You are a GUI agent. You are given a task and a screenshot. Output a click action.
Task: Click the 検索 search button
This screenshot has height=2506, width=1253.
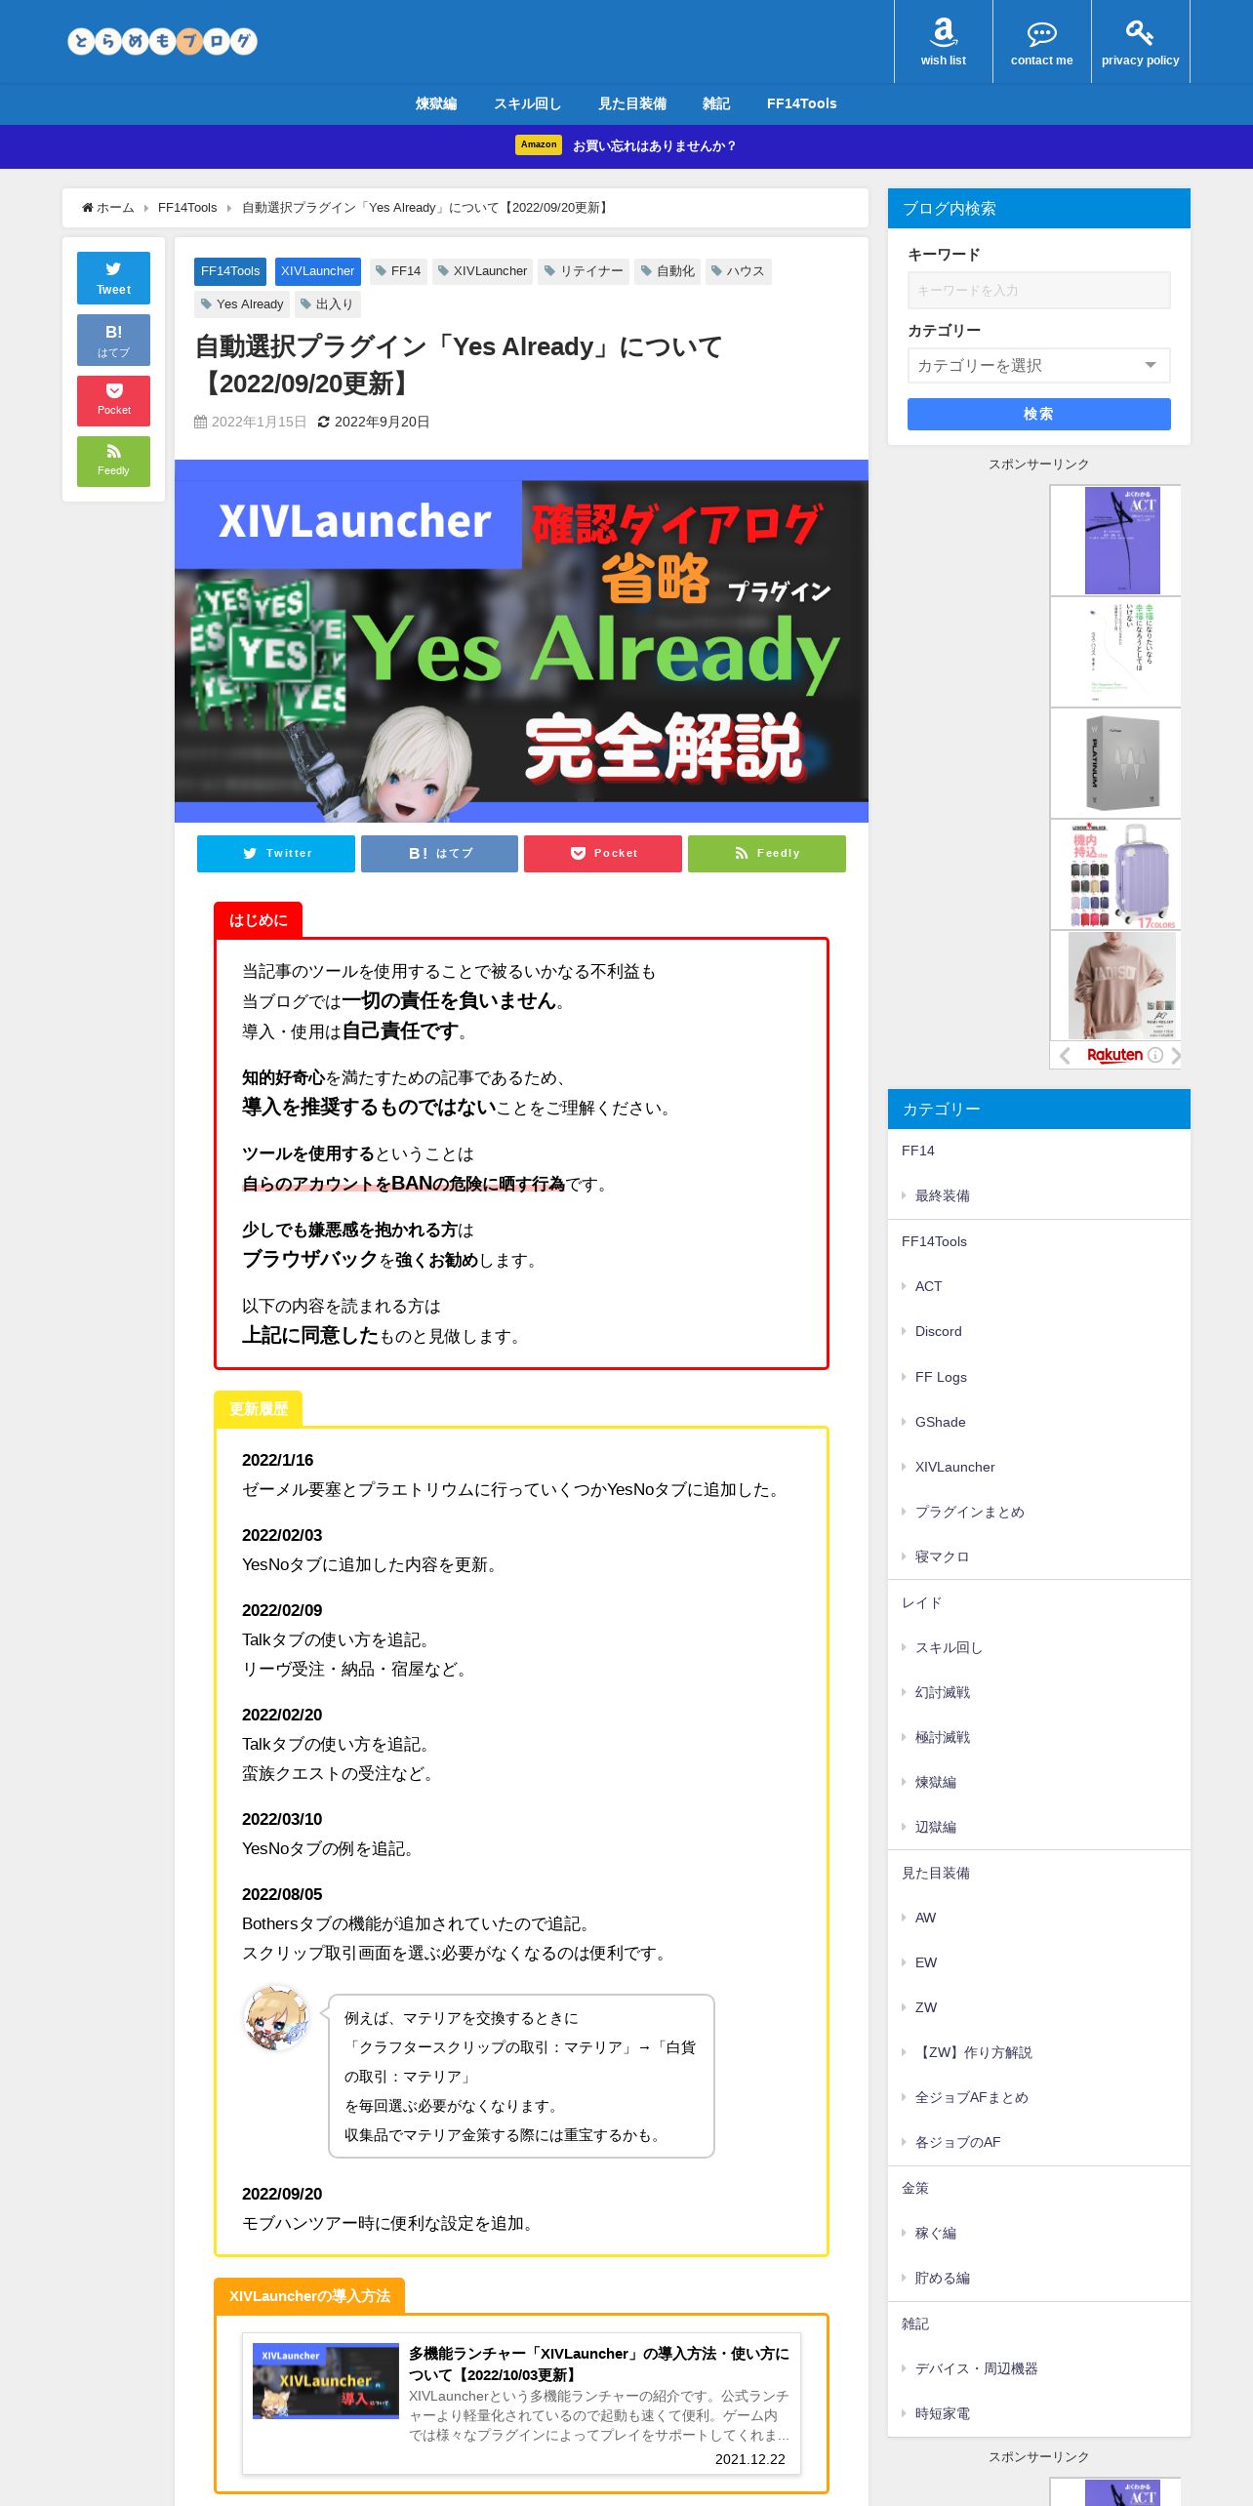click(1038, 414)
